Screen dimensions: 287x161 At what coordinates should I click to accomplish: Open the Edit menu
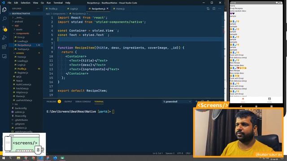click(16, 3)
